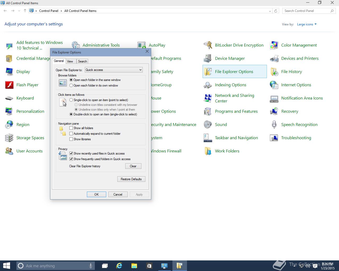Image resolution: width=339 pixels, height=271 pixels.
Task: Open the Storage Spaces icon
Action: click(9, 138)
